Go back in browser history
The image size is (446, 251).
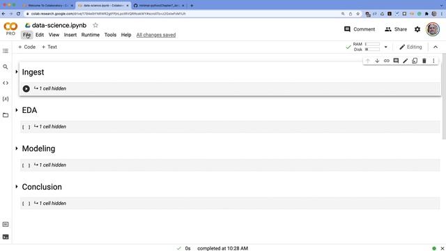3,14
